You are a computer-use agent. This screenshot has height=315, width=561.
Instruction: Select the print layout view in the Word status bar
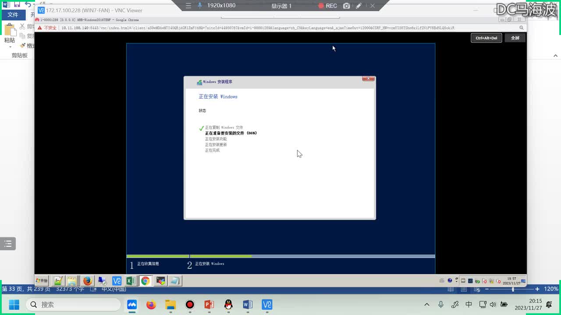click(464, 289)
